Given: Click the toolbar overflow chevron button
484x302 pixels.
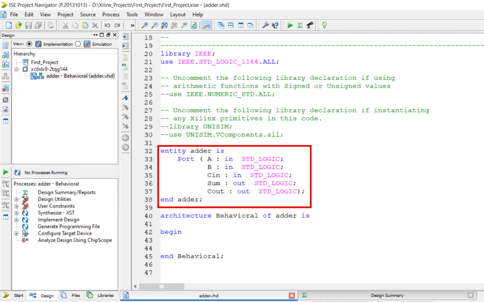Looking at the screenshot, I should pos(133,25).
